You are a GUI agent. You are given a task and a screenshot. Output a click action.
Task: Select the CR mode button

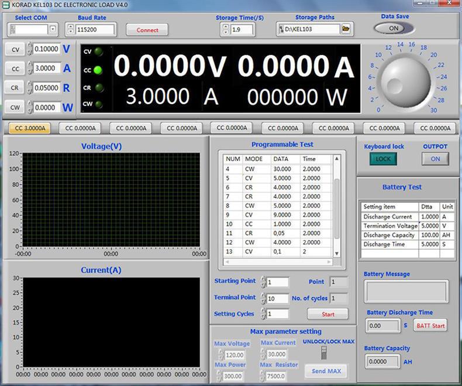15,88
